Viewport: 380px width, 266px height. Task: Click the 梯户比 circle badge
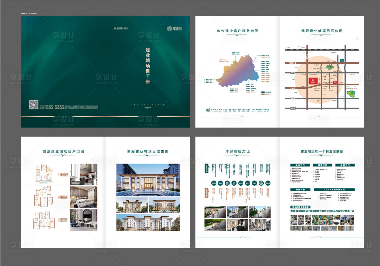coord(248,183)
